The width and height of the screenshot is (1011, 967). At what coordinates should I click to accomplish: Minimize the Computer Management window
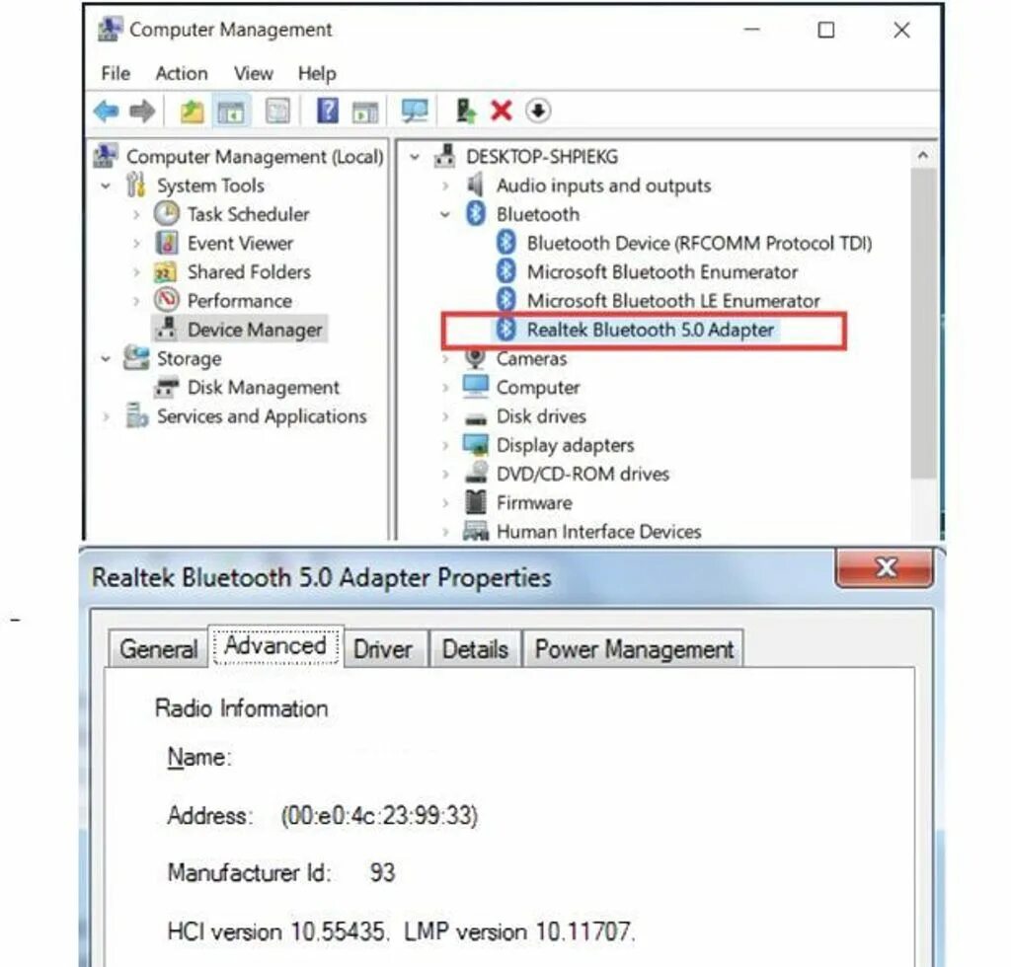pyautogui.click(x=751, y=30)
